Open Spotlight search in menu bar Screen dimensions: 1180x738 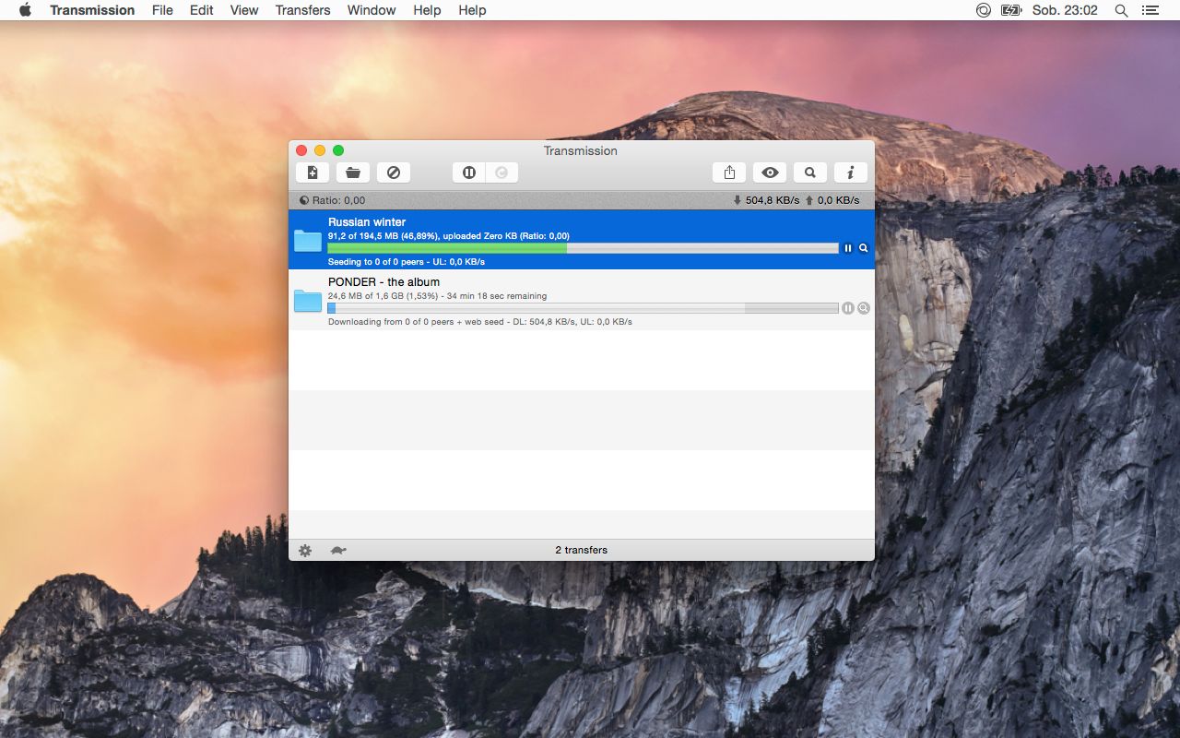pyautogui.click(x=1121, y=10)
